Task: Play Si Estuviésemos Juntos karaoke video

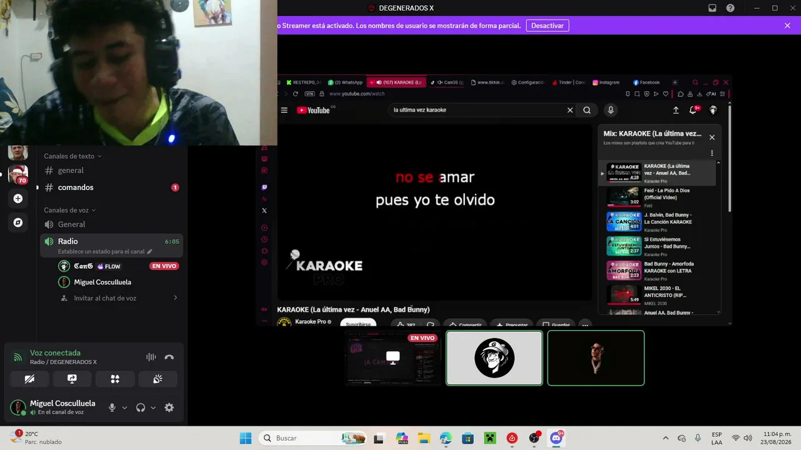Action: 658,246
